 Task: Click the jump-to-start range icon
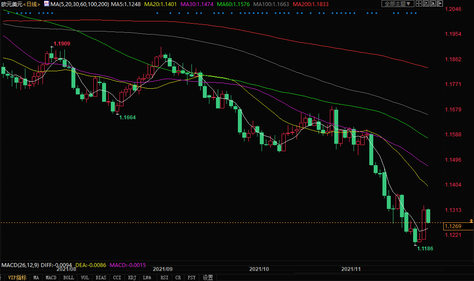[426, 3]
